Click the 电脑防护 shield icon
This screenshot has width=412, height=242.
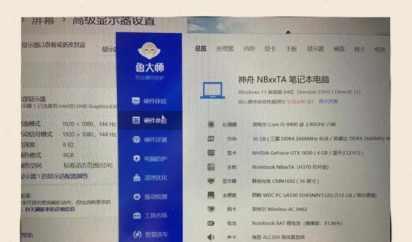137,159
